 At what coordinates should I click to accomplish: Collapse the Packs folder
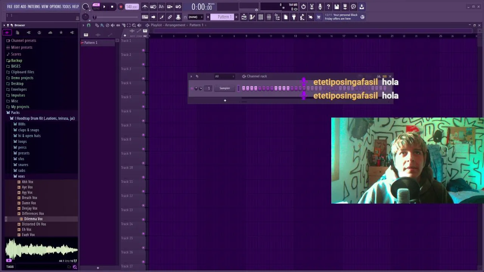pos(15,113)
